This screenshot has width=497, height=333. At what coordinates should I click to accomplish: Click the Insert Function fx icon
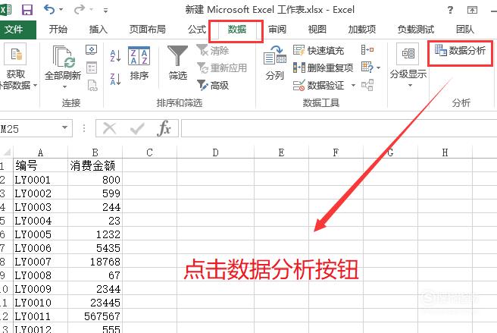tap(164, 128)
